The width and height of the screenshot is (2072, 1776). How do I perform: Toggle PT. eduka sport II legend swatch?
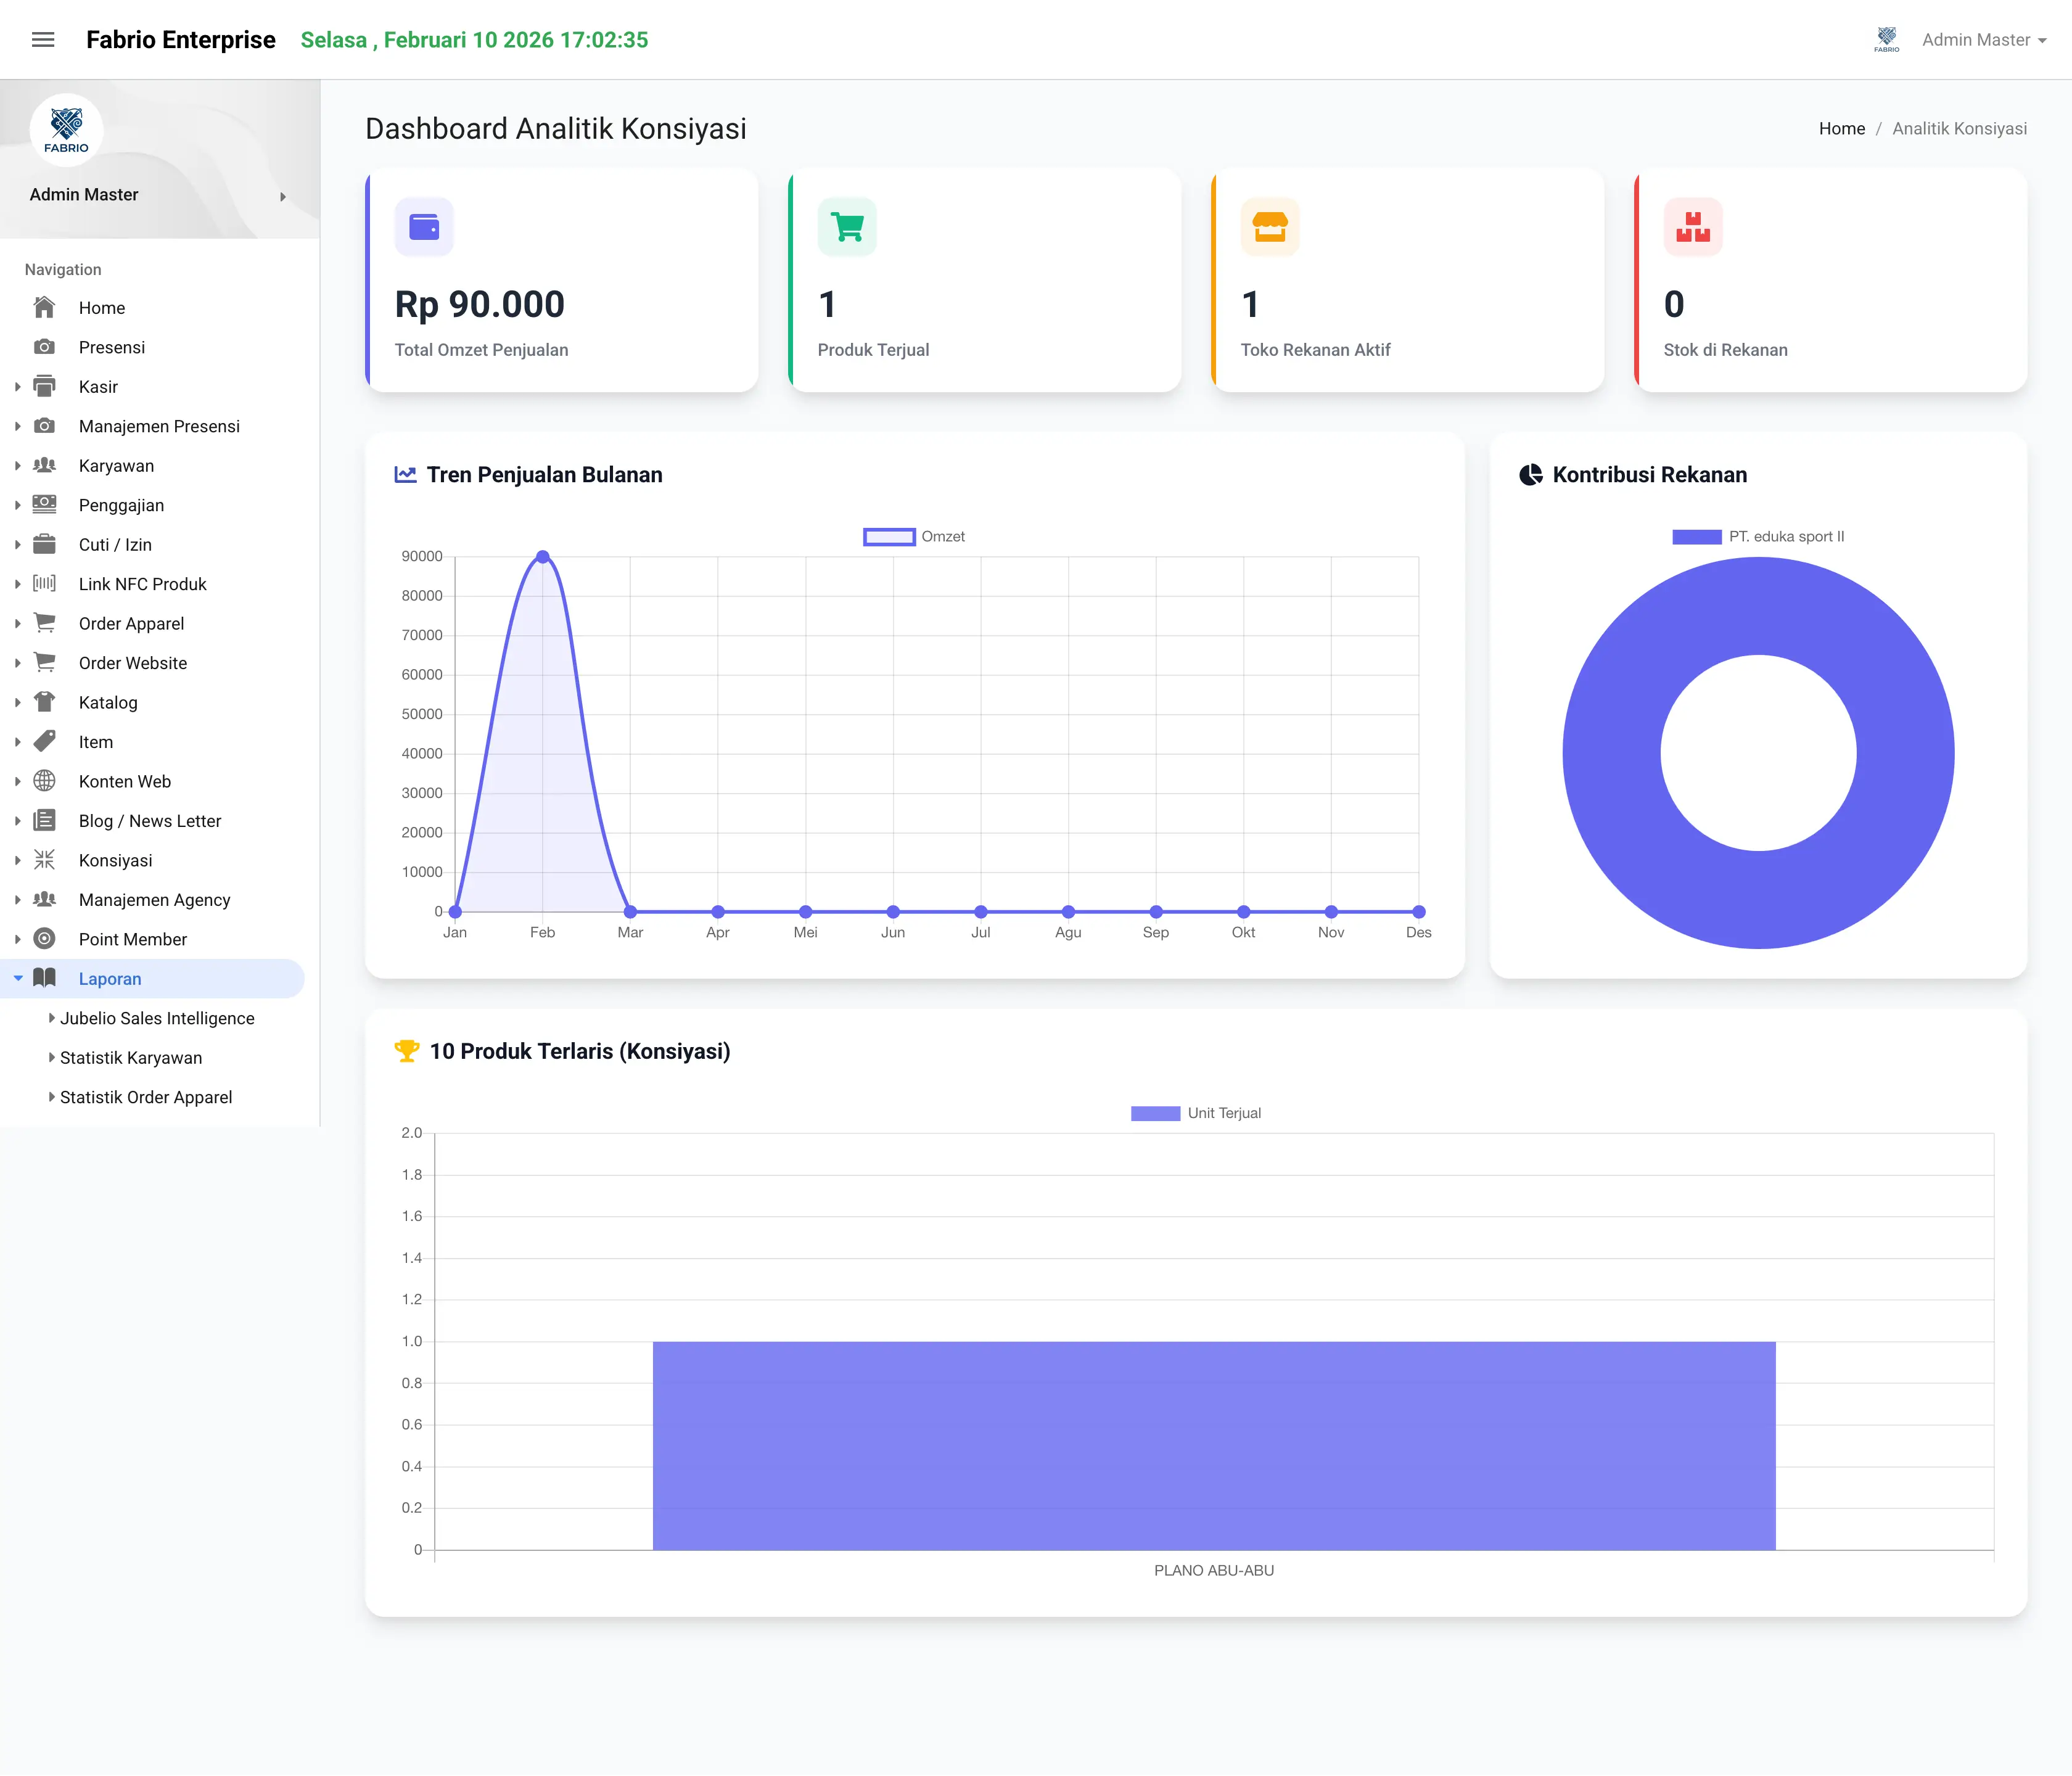coord(1696,537)
